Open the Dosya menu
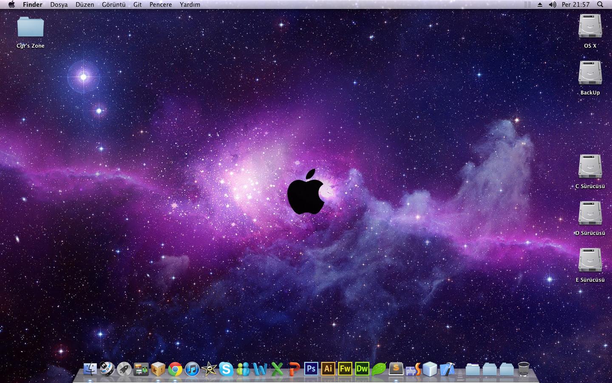This screenshot has height=383, width=612. (x=59, y=4)
